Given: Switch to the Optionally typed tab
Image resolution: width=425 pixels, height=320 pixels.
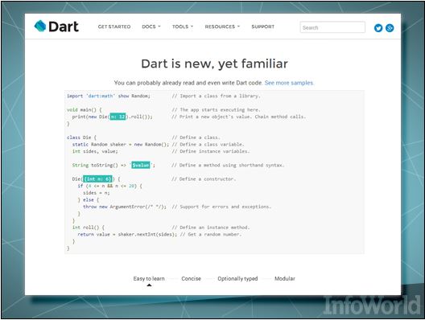Looking at the screenshot, I should point(237,278).
